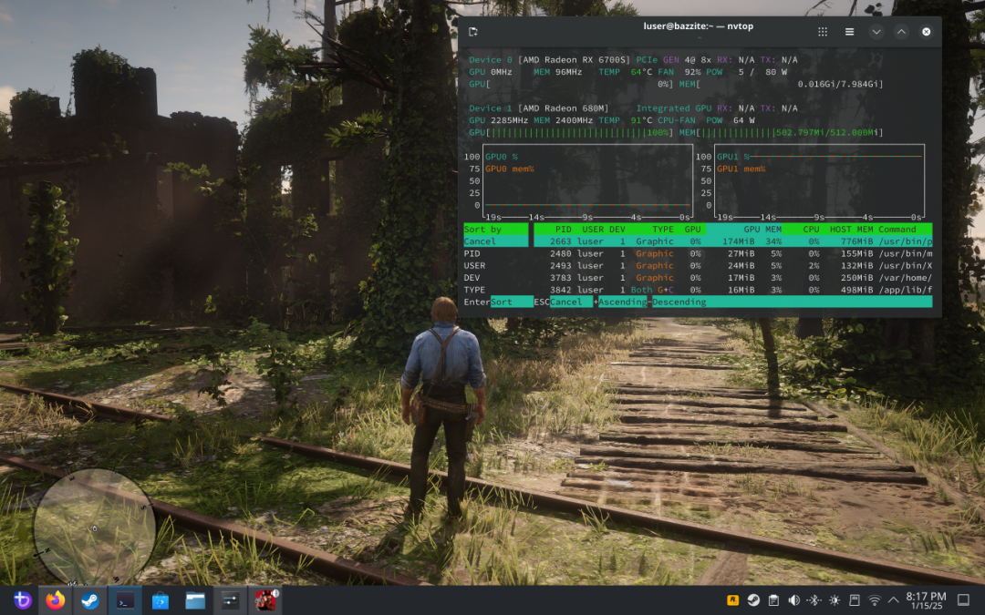Click the 'HOST MEM' column header
985x615 pixels.
point(851,229)
